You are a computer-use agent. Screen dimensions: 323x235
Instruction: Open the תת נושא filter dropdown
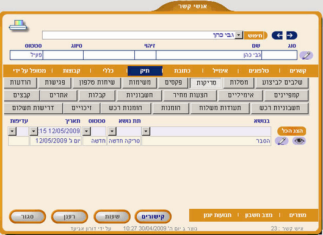(x=112, y=131)
